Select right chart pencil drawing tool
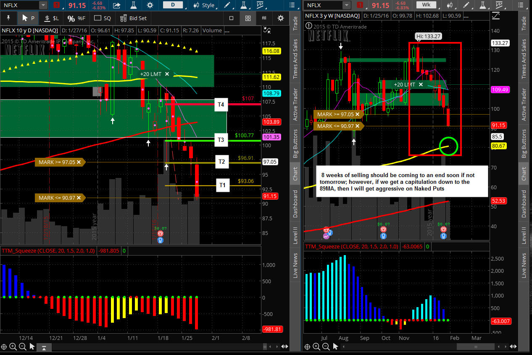 pyautogui.click(x=466, y=5)
